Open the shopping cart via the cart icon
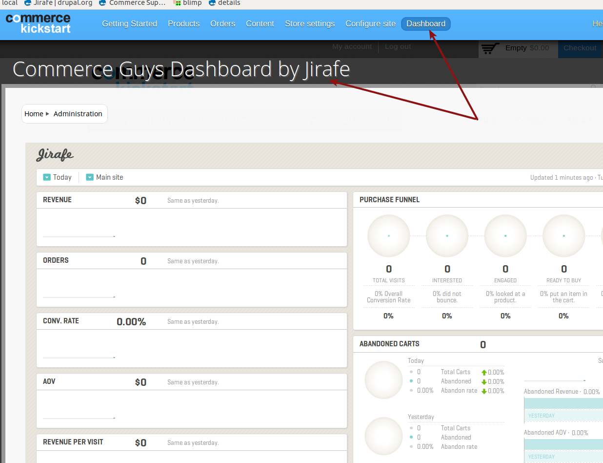 coord(490,48)
